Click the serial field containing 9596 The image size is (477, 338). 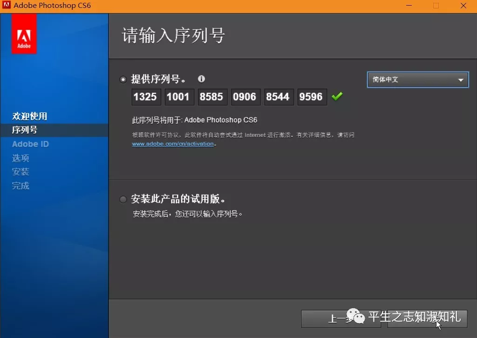pyautogui.click(x=312, y=97)
